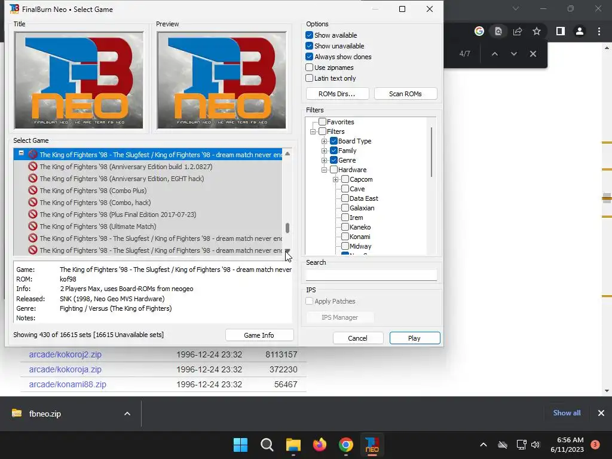Collapse the Filters tree node

point(313,131)
